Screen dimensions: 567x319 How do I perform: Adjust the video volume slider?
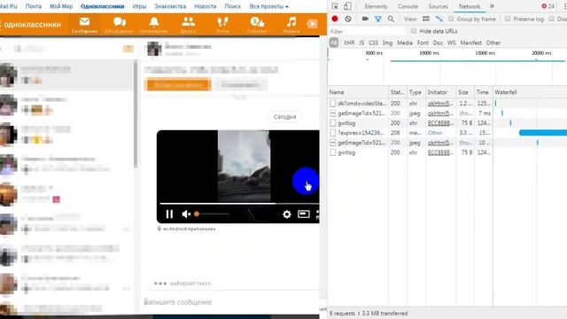pos(212,214)
